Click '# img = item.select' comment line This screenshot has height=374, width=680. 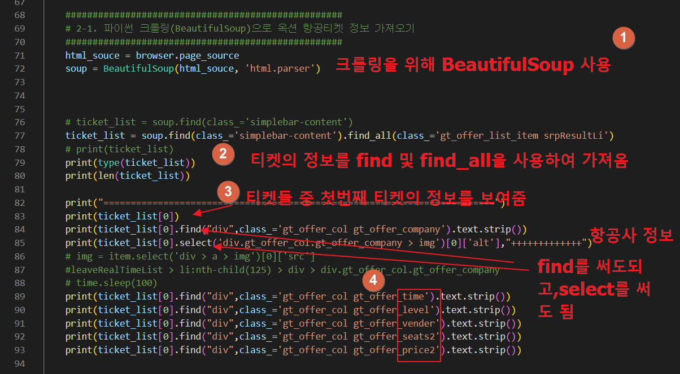click(x=190, y=256)
